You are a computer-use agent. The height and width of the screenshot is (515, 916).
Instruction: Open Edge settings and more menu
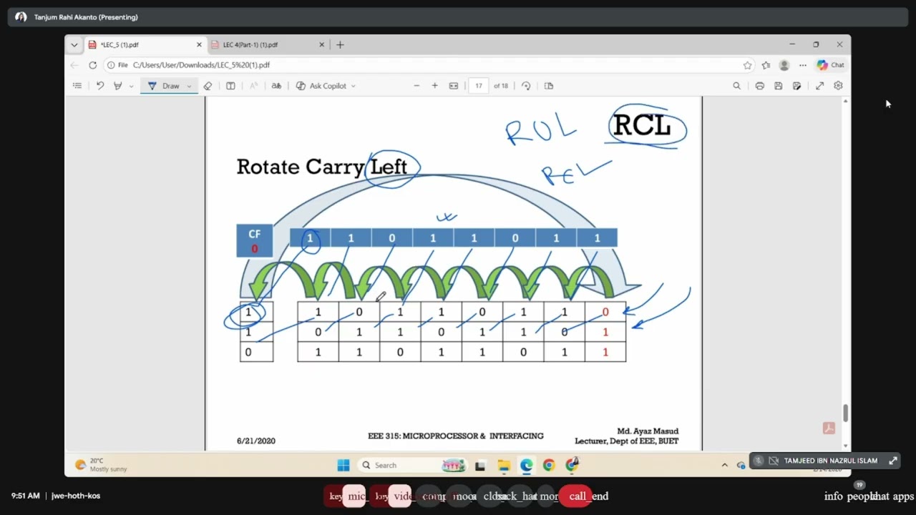pos(803,65)
